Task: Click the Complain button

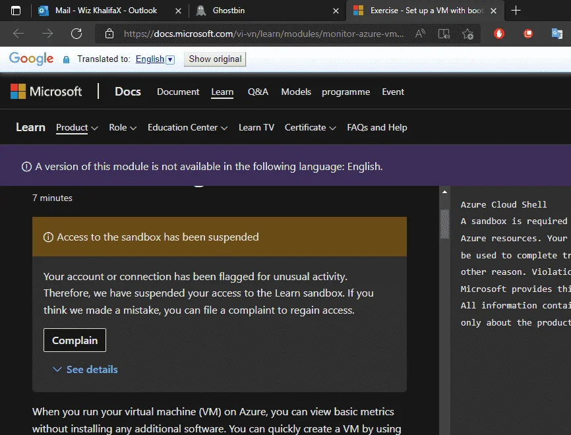Action: 75,340
